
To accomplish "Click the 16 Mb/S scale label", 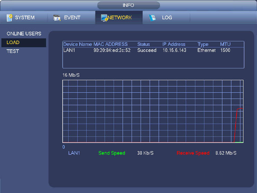I will [71, 75].
